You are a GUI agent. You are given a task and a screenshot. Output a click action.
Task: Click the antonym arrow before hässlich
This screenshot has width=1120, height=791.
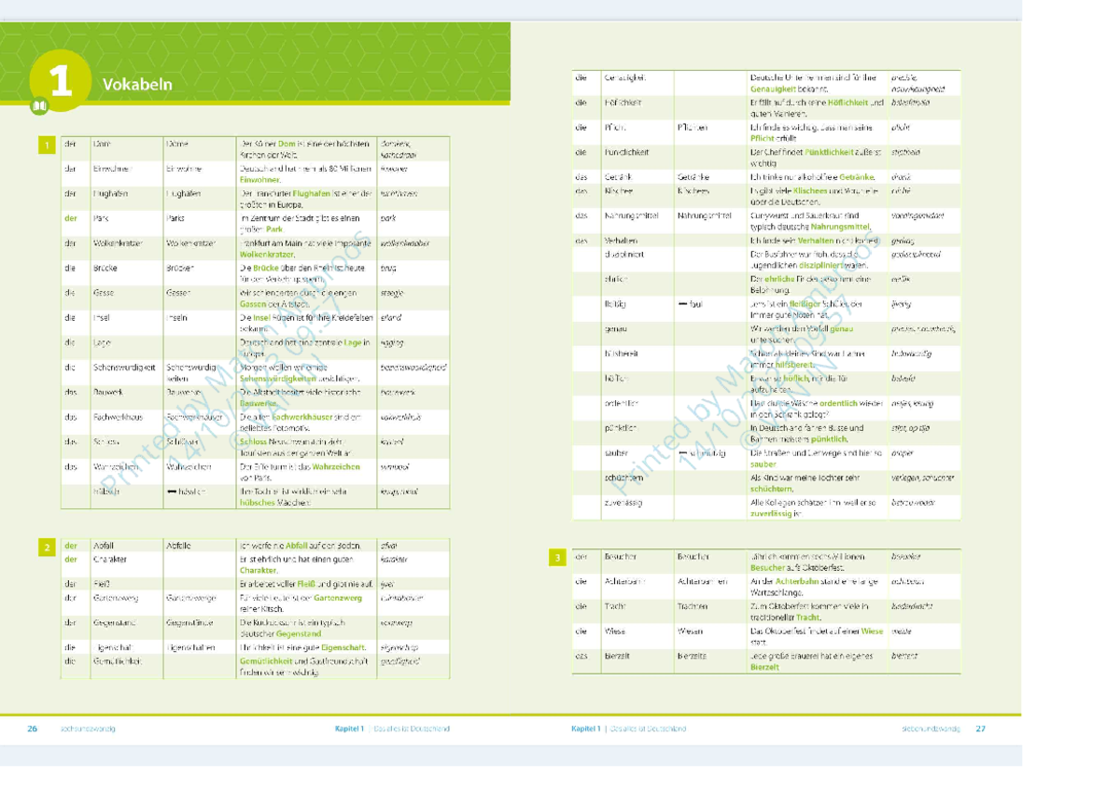pos(171,491)
